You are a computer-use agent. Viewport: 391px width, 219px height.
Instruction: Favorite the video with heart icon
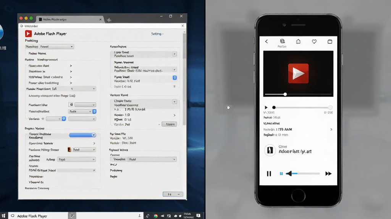pos(314,41)
